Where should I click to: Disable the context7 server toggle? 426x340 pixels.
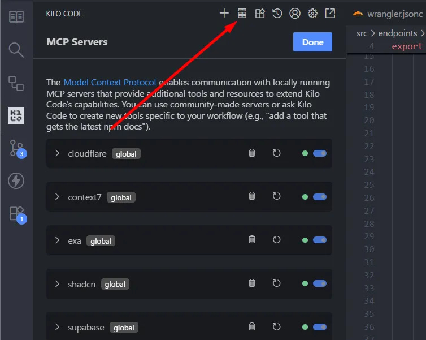pyautogui.click(x=320, y=197)
